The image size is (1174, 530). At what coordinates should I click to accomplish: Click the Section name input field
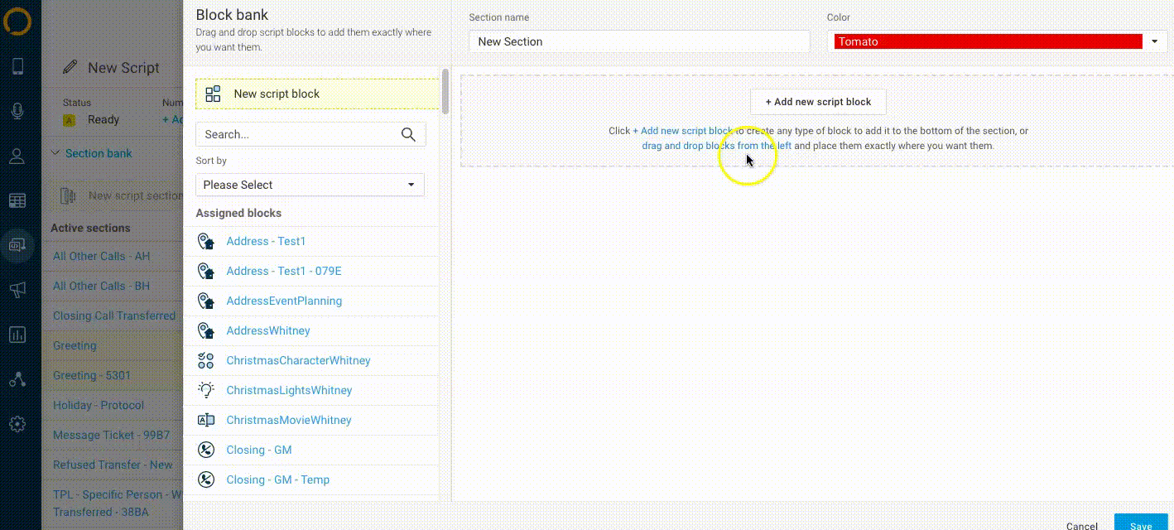click(x=638, y=41)
